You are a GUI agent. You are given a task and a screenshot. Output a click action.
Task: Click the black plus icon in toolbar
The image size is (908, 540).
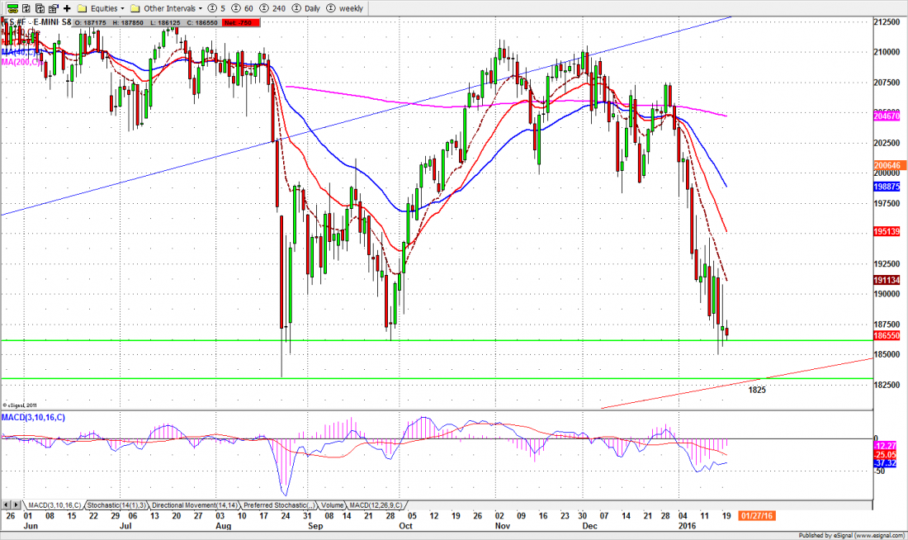pyautogui.click(x=66, y=7)
